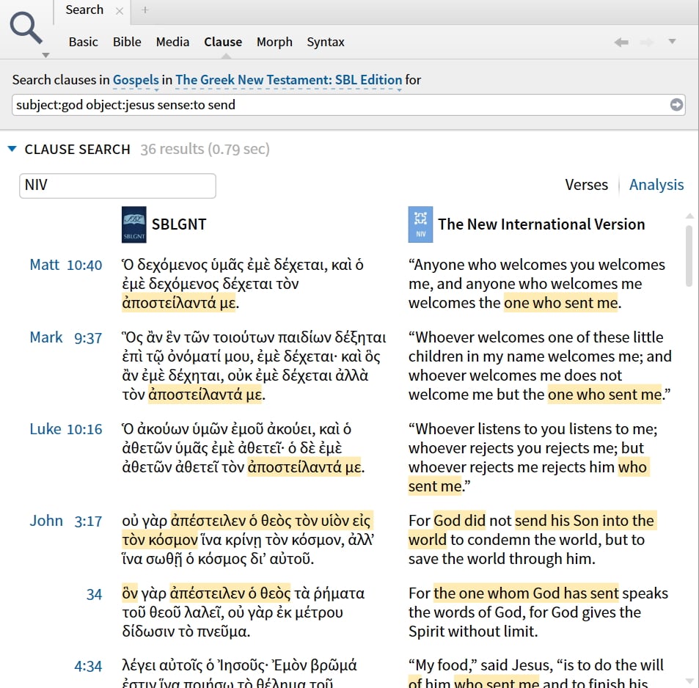Click the NIV resource cover icon

420,224
